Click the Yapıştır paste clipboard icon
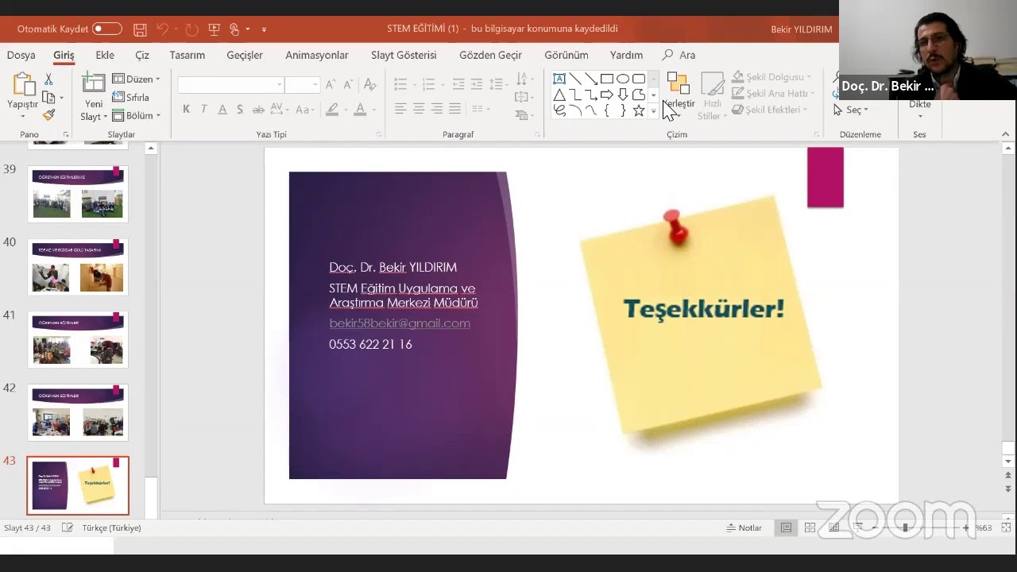Screen dimensions: 1017x572 point(23,85)
